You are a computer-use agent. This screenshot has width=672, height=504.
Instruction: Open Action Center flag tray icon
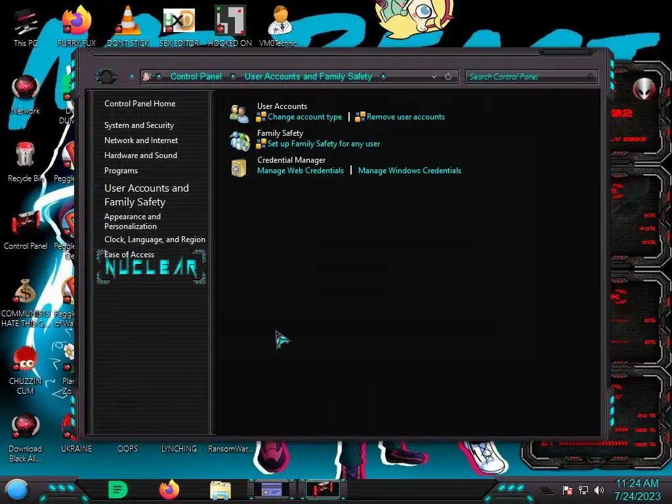pyautogui.click(x=568, y=490)
